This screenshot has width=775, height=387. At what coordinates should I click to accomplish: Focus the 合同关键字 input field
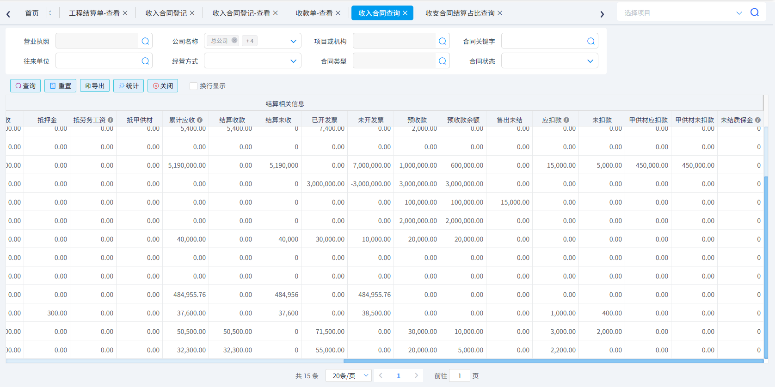(549, 41)
